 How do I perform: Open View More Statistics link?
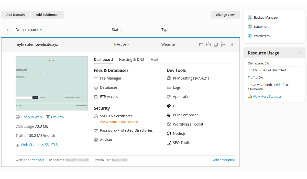tap(267, 96)
